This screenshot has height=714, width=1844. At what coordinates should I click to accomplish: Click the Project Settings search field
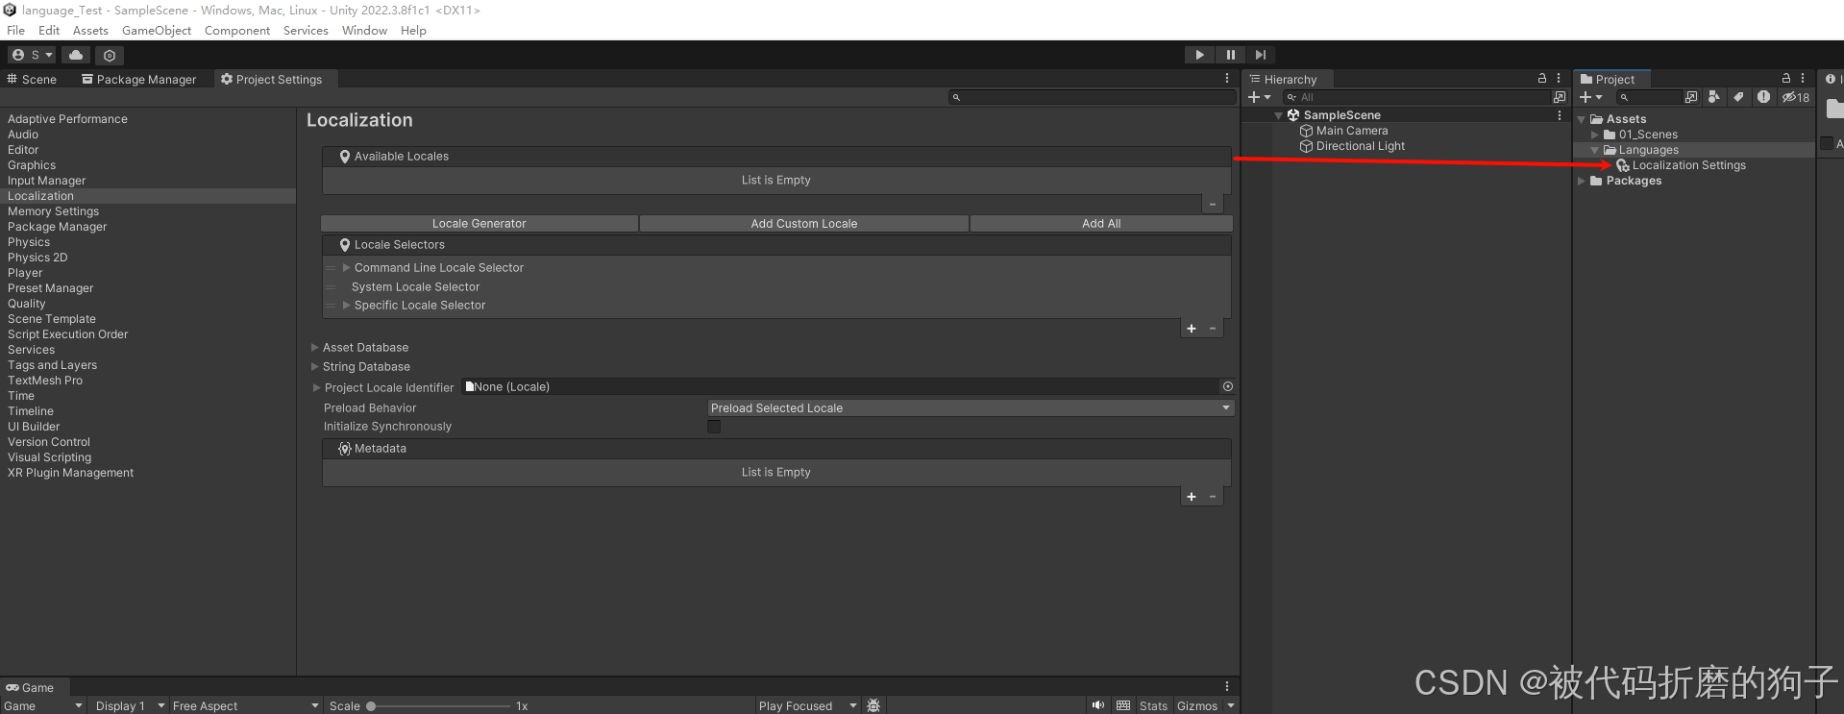click(x=1093, y=97)
